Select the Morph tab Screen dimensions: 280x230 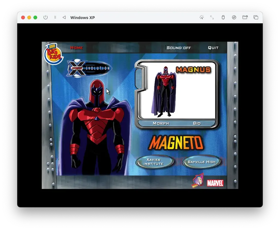coord(161,123)
